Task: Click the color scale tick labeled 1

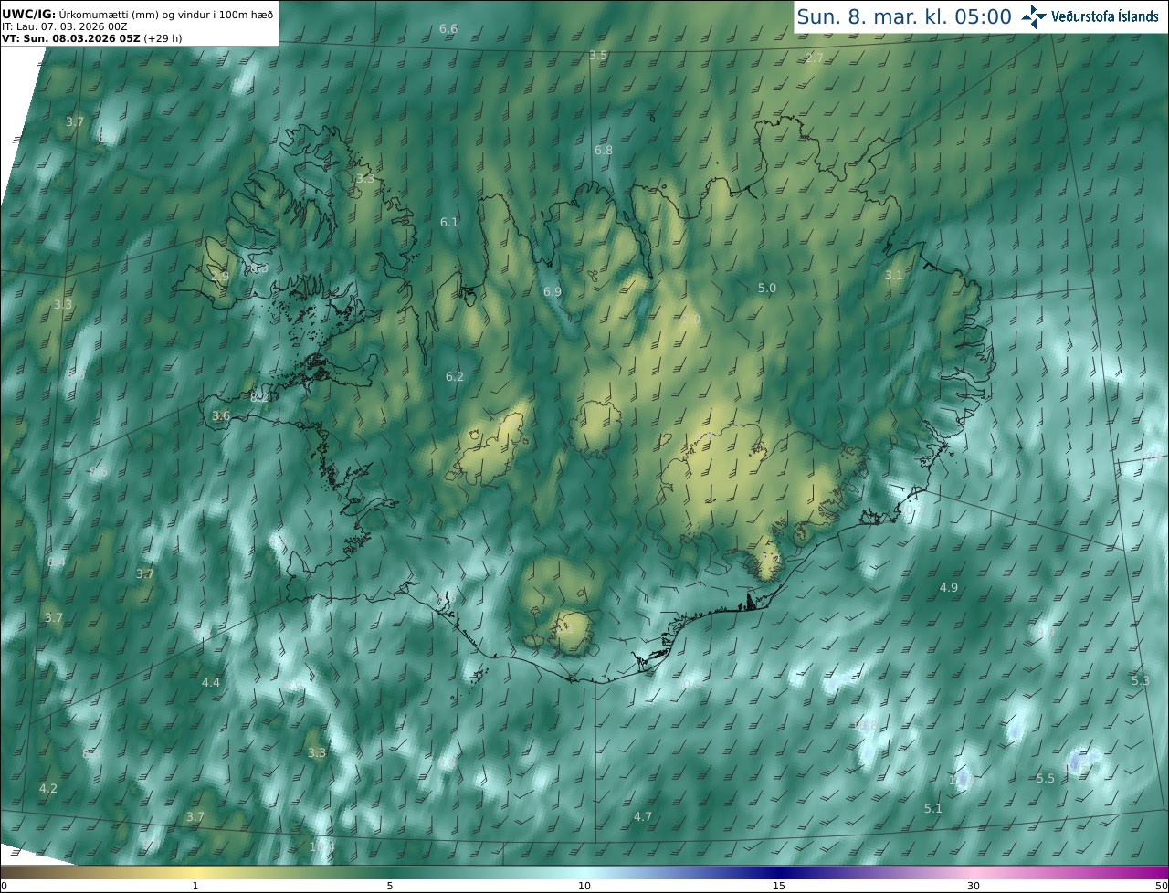Action: [195, 886]
